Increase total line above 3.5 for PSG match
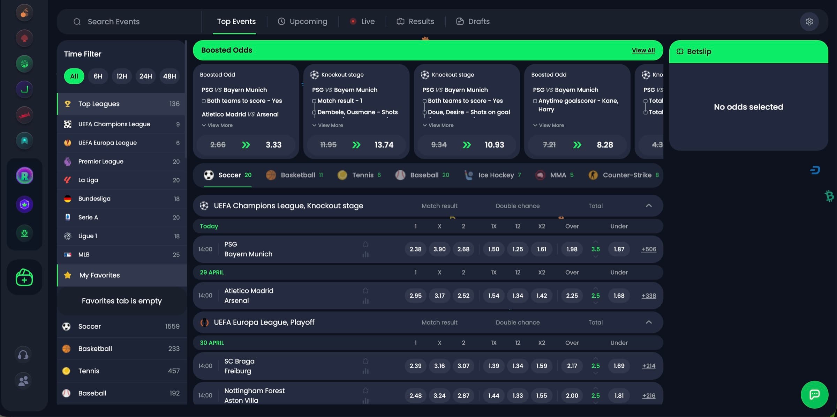This screenshot has height=417, width=837. pos(596,241)
